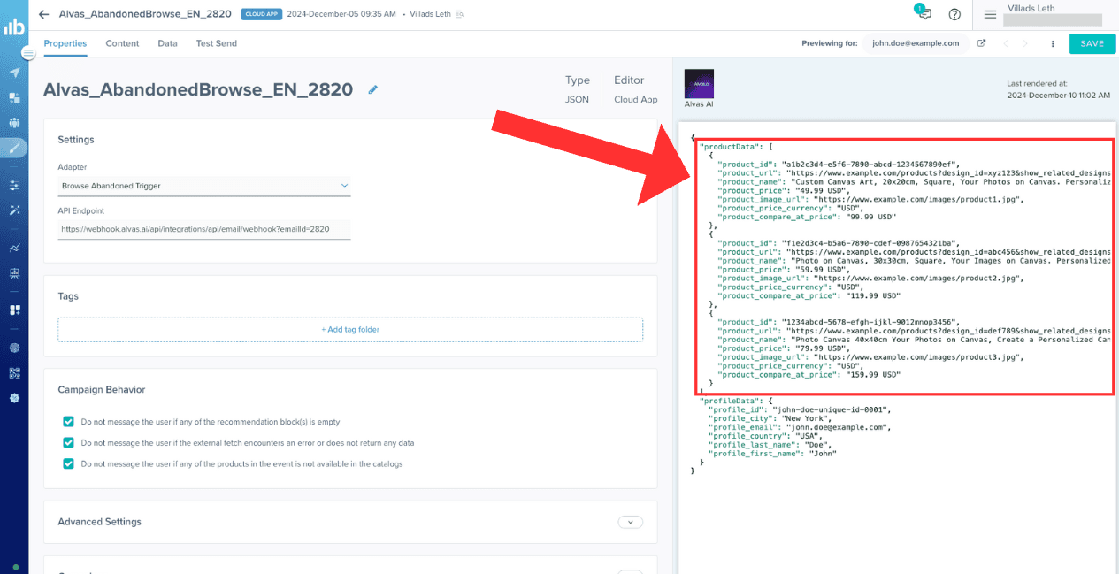Image resolution: width=1119 pixels, height=574 pixels.
Task: Click the CLOUD APP badge
Action: pyautogui.click(x=261, y=14)
